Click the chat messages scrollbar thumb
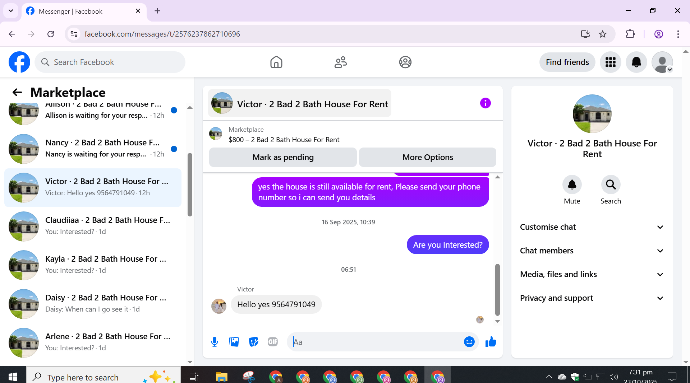The height and width of the screenshot is (383, 690). (497, 289)
